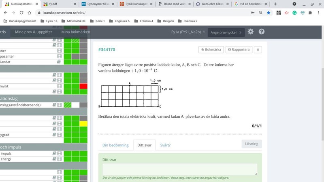This screenshot has width=324, height=182.
Task: Click the Grammarly extension icon
Action: [x=295, y=13]
